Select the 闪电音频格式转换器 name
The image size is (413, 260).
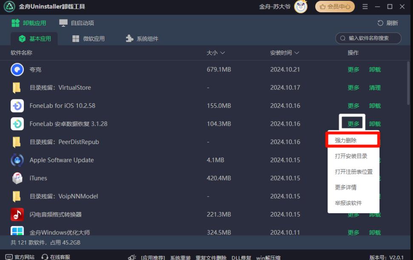56,215
